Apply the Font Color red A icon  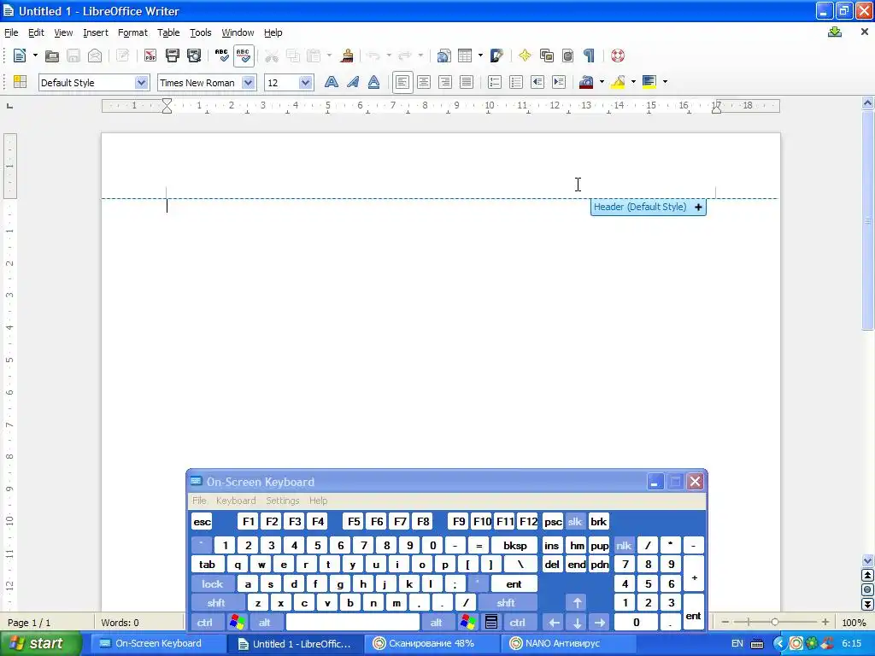[586, 83]
